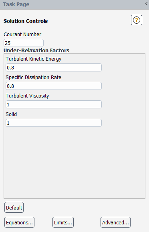Screen dimensions: 149x232
Task: Click the Solution Controls heading
Action: (26, 21)
